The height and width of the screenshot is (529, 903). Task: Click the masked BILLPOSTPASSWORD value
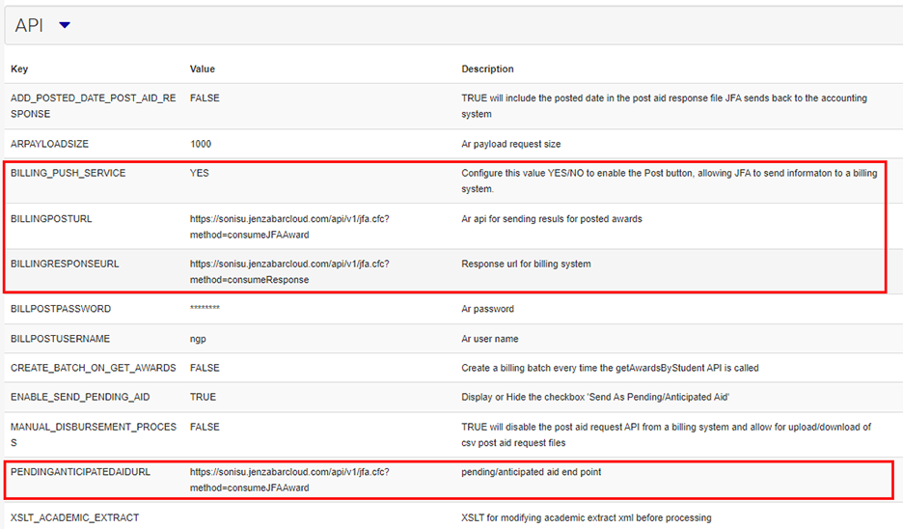[205, 309]
